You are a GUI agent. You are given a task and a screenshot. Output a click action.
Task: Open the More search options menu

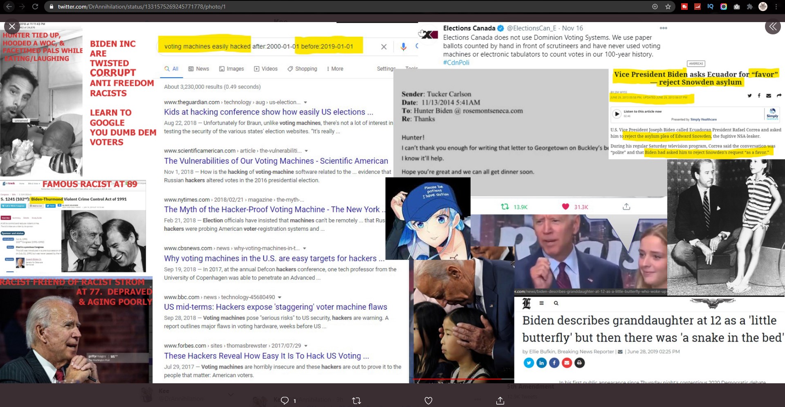click(x=335, y=69)
